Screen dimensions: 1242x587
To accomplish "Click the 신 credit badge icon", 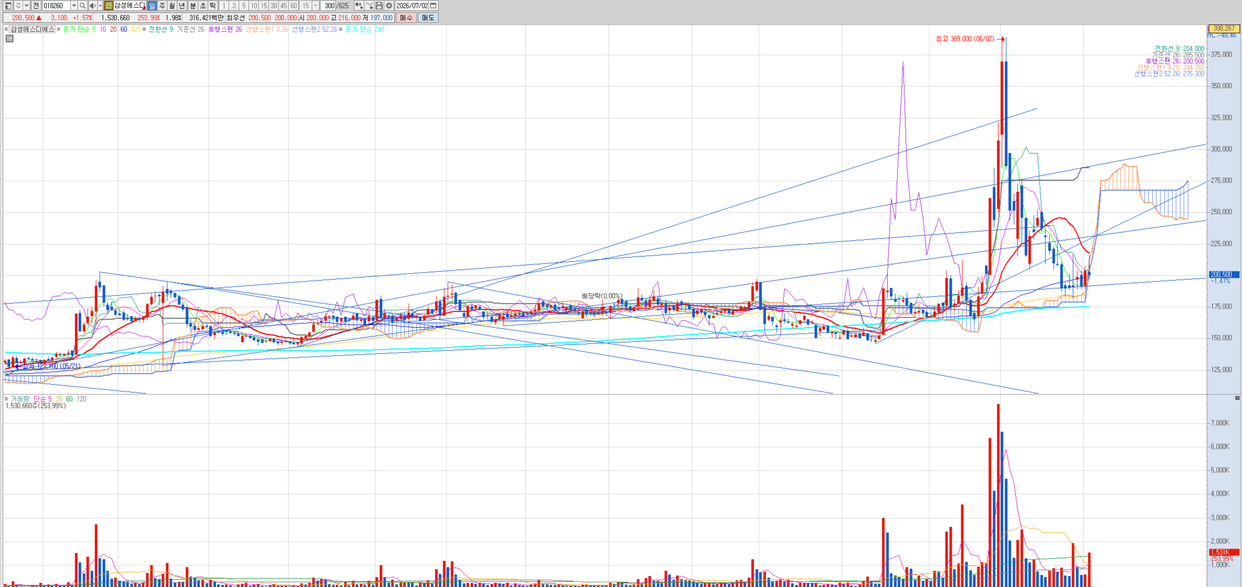I will click(x=108, y=6).
